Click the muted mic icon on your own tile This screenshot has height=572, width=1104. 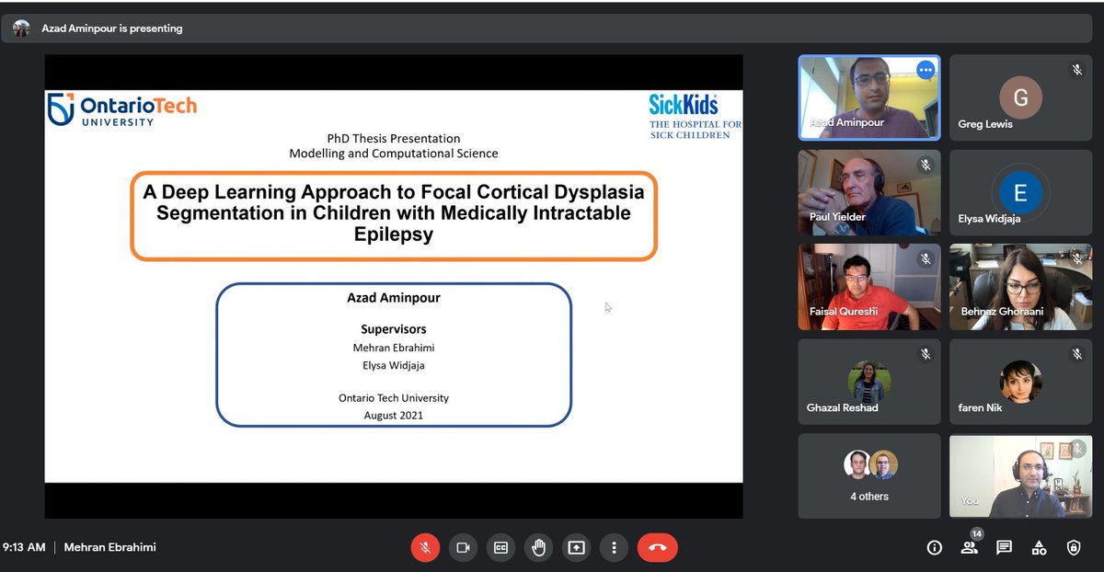point(1076,449)
